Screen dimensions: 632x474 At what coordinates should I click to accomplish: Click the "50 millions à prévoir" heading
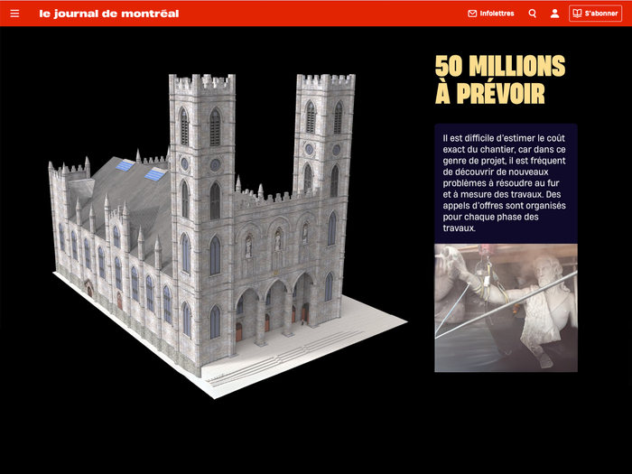499,79
